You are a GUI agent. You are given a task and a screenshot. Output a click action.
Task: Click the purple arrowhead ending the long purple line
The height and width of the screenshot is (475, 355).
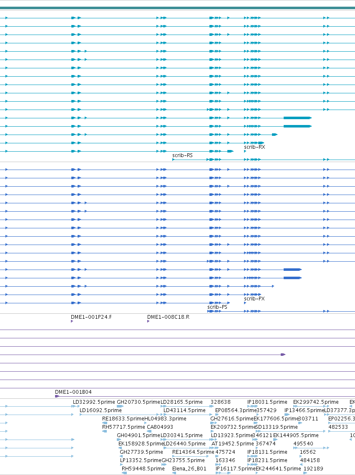click(x=283, y=355)
